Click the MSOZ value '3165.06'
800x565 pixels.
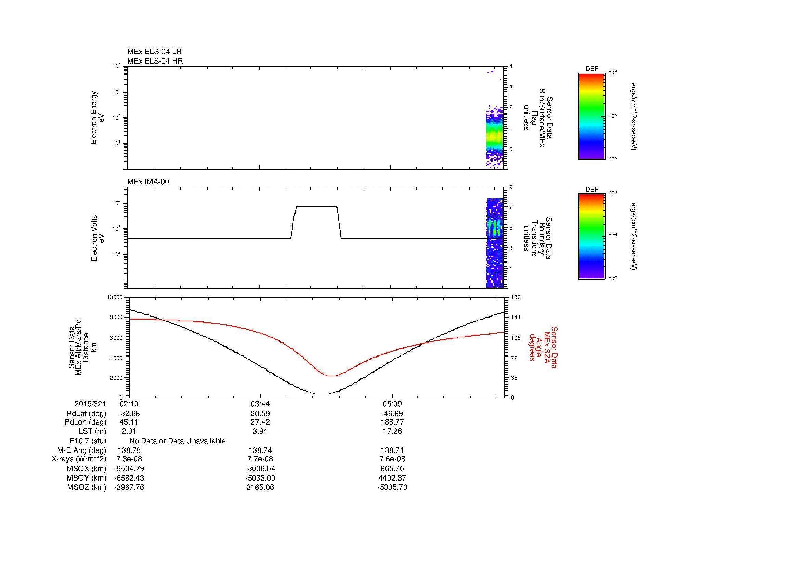coord(260,487)
